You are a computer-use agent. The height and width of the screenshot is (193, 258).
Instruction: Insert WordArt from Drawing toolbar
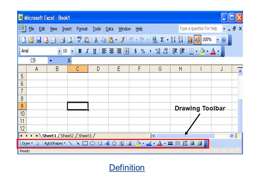click(107, 143)
